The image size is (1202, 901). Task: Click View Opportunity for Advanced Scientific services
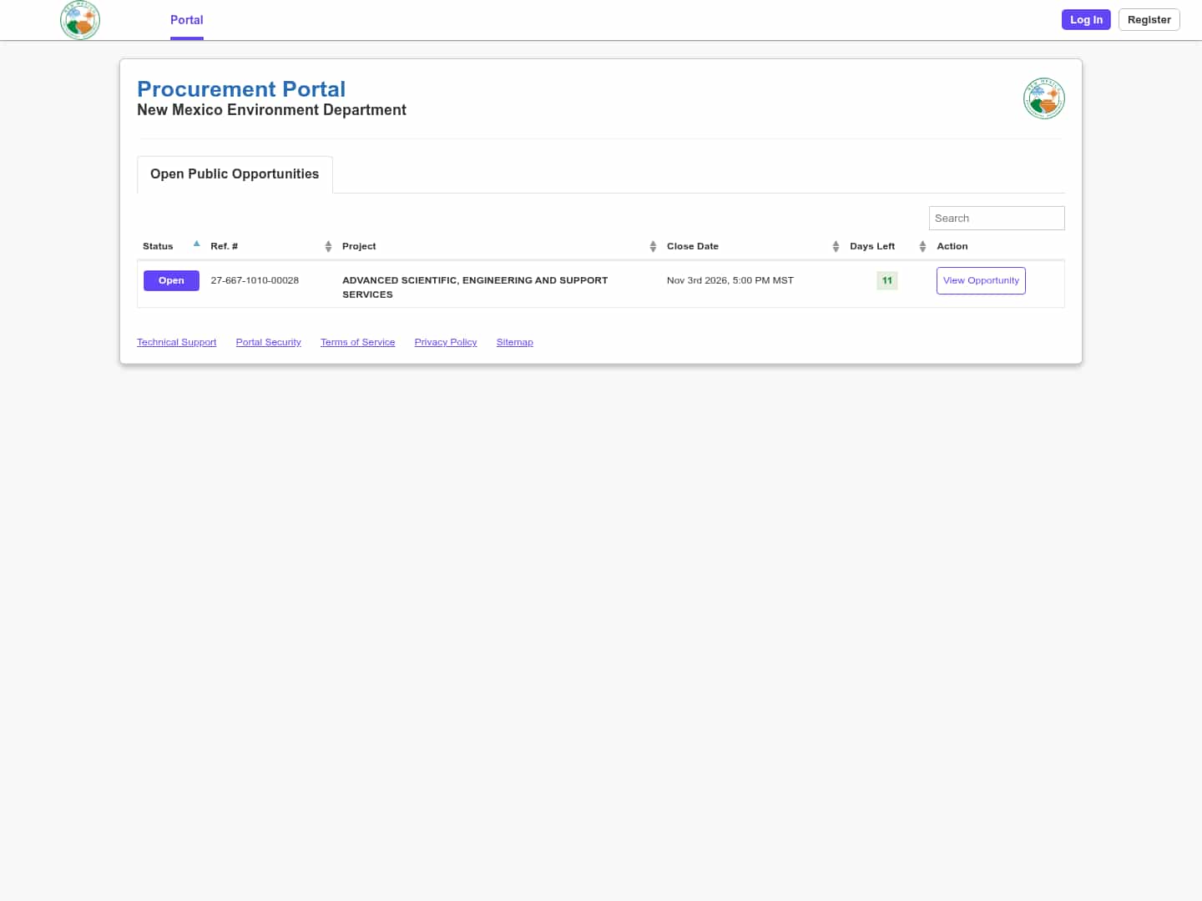(x=981, y=280)
